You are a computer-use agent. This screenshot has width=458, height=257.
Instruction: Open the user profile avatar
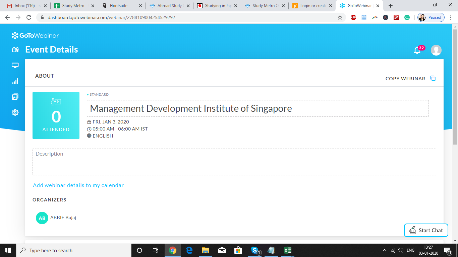[x=436, y=50]
